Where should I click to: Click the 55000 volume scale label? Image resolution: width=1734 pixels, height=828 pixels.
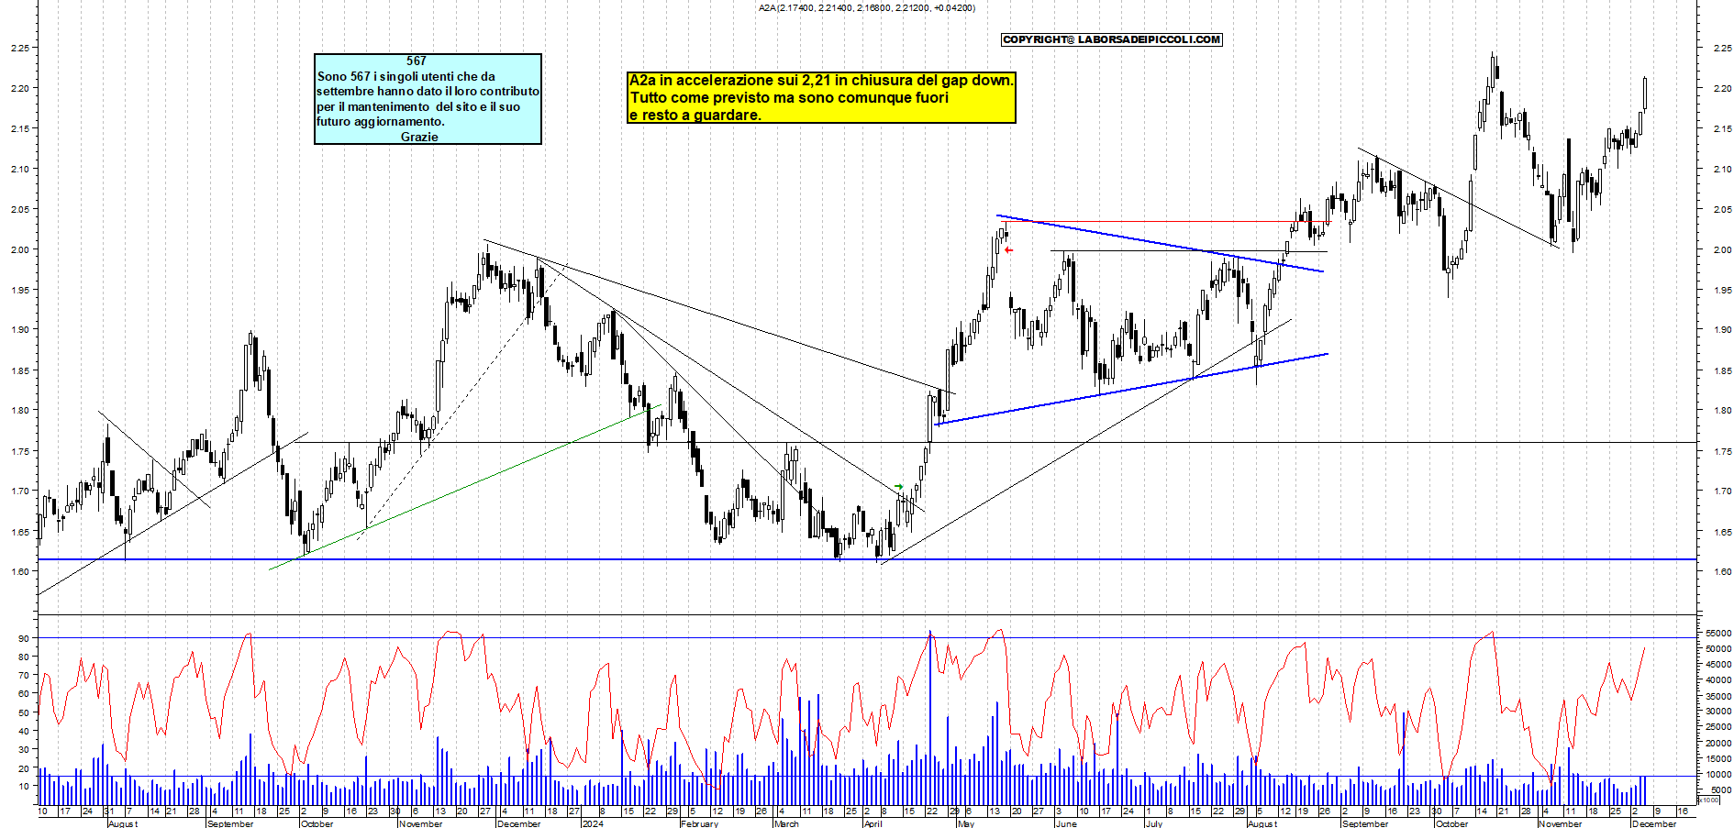pos(1718,633)
